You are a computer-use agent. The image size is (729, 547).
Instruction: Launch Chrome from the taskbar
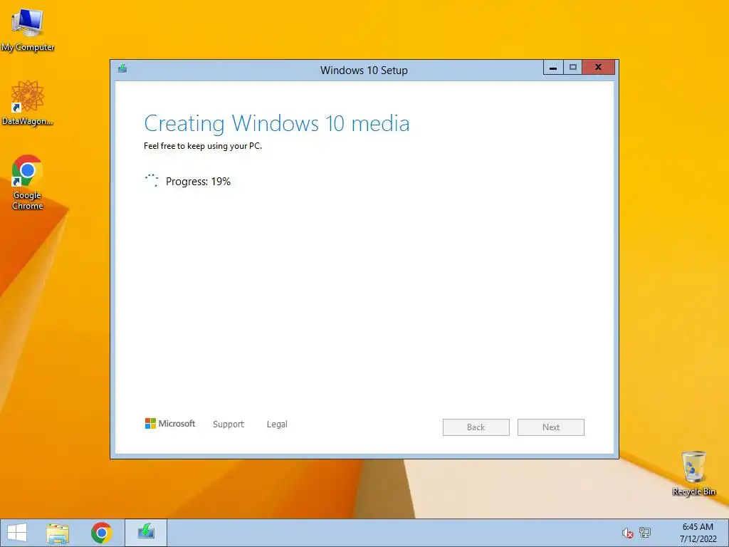[101, 533]
